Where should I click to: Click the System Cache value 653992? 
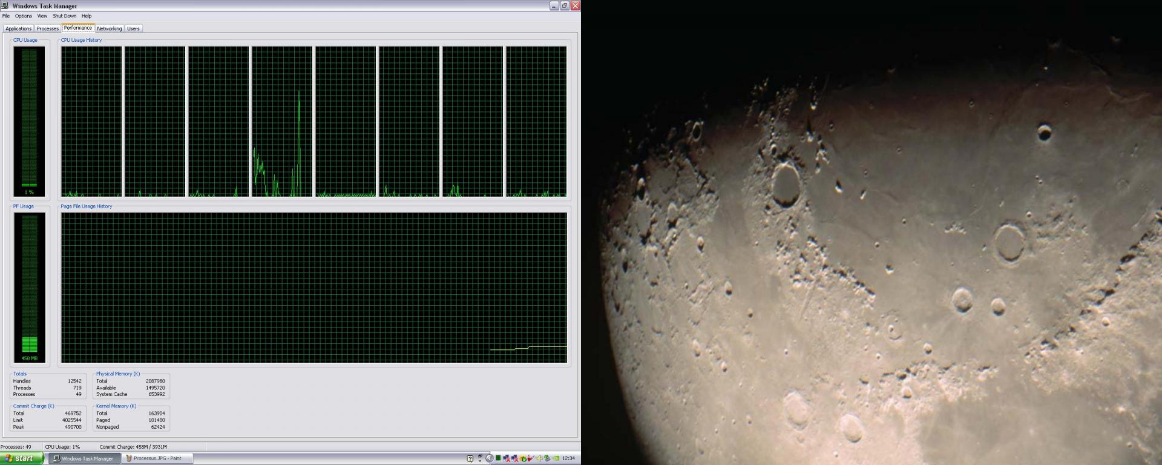coord(156,394)
